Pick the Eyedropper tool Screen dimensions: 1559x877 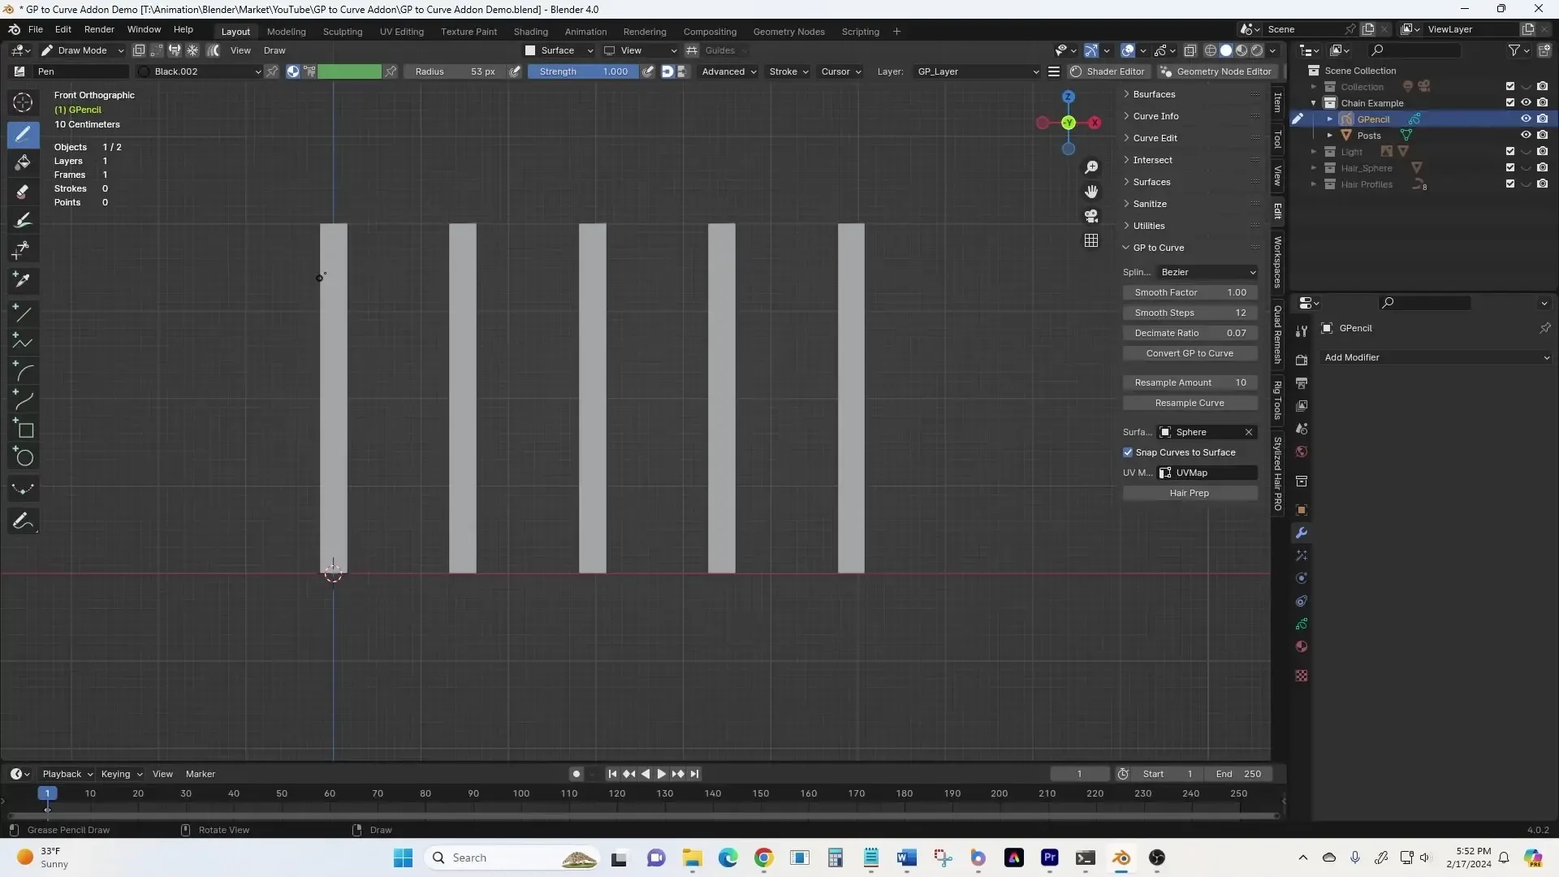tap(23, 280)
